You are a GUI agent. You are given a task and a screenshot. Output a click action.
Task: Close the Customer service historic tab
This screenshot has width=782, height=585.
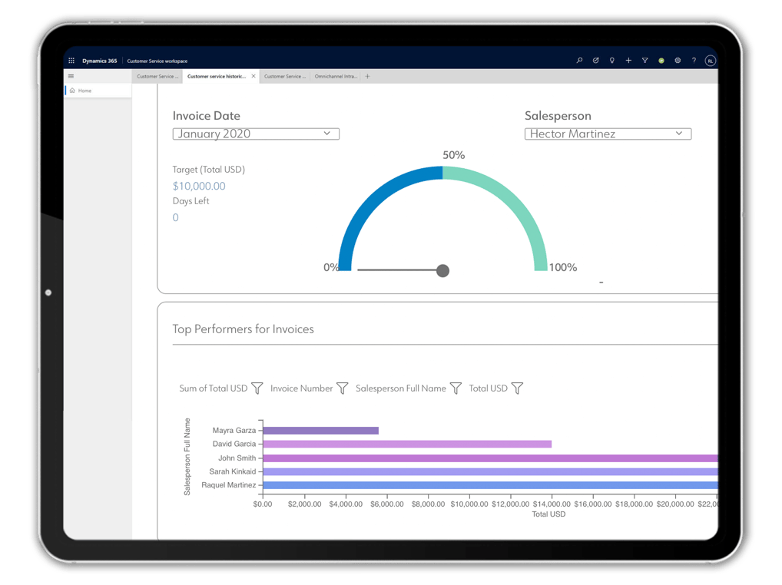(253, 76)
